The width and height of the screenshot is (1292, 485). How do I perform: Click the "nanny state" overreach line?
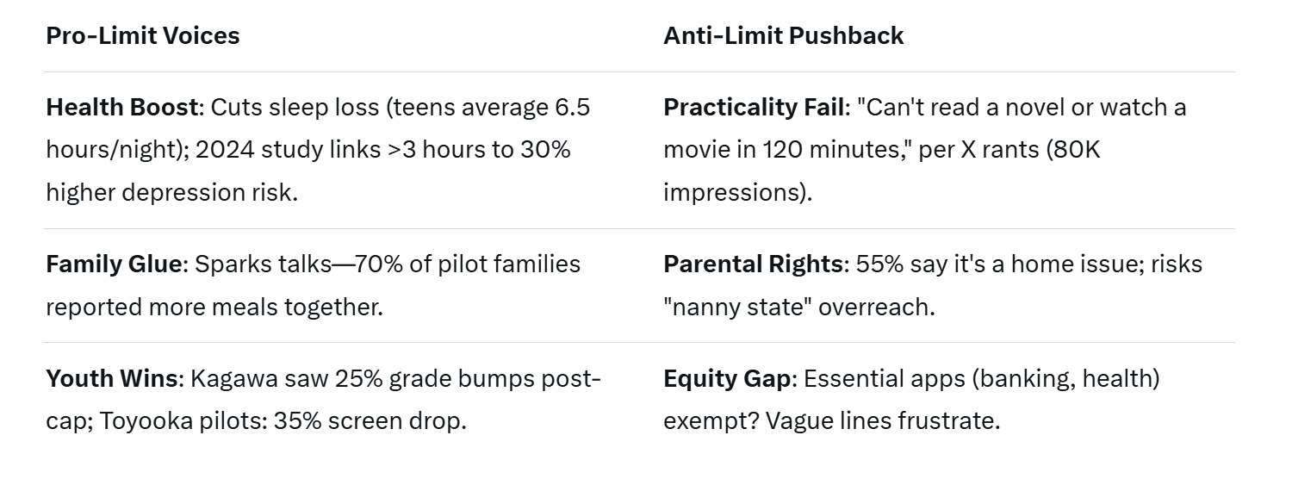coord(798,307)
